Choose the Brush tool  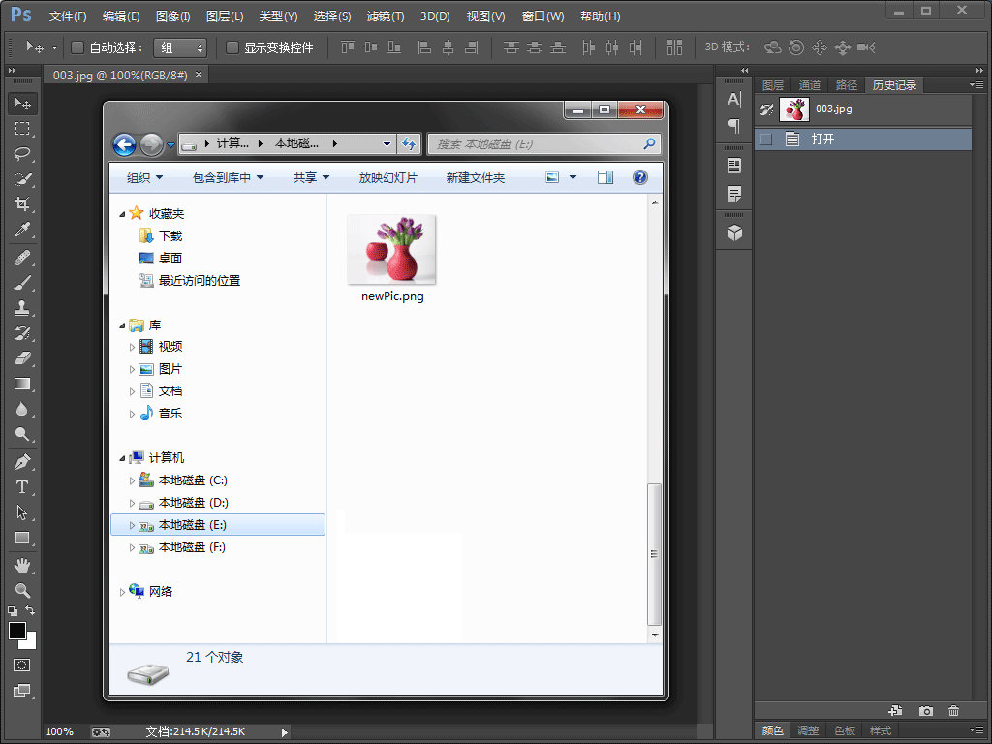[22, 283]
